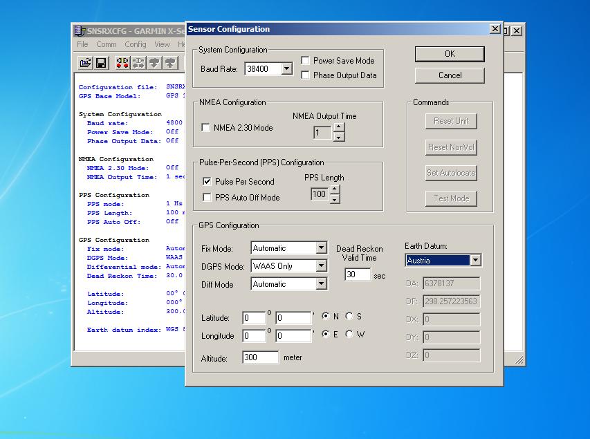The width and height of the screenshot is (590, 439).
Task: Tick the NMEA 2.30 Mode checkbox
Action: tap(206, 127)
